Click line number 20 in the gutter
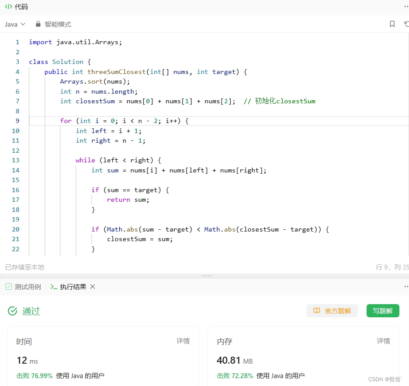Viewport: 409px width, 386px height. (x=16, y=229)
